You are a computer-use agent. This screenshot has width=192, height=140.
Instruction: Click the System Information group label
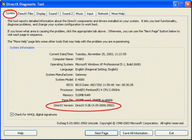click(22, 48)
